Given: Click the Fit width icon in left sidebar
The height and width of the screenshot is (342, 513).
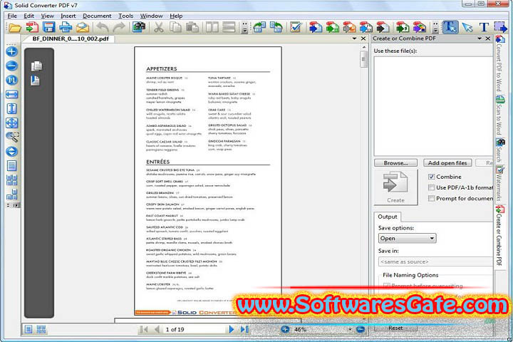Looking at the screenshot, I should point(12,95).
